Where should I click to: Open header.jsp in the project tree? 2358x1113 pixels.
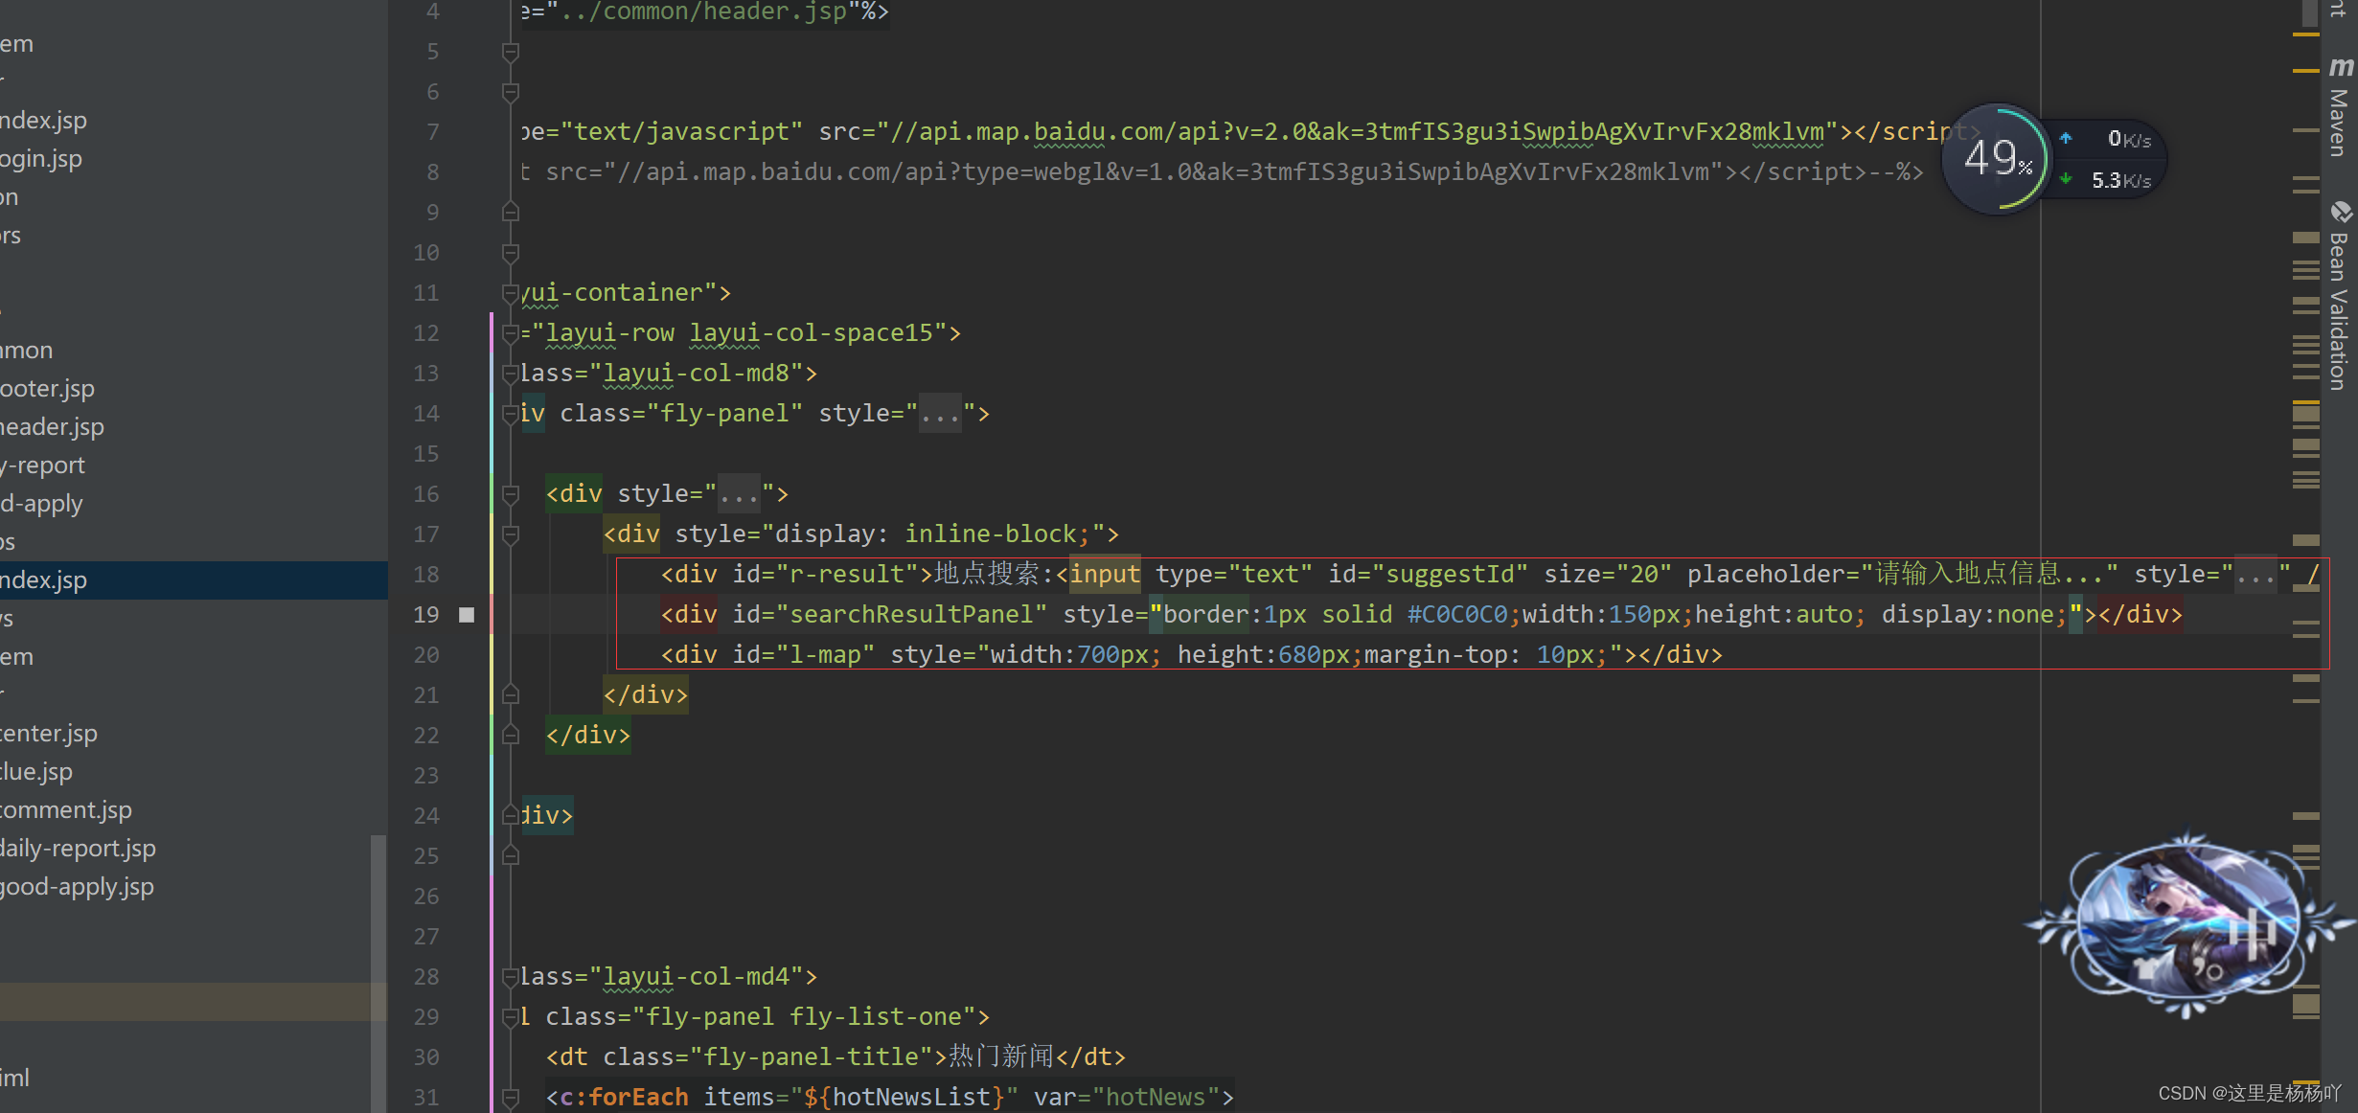[53, 427]
